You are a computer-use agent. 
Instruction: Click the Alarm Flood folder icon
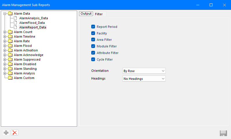(x=10, y=46)
